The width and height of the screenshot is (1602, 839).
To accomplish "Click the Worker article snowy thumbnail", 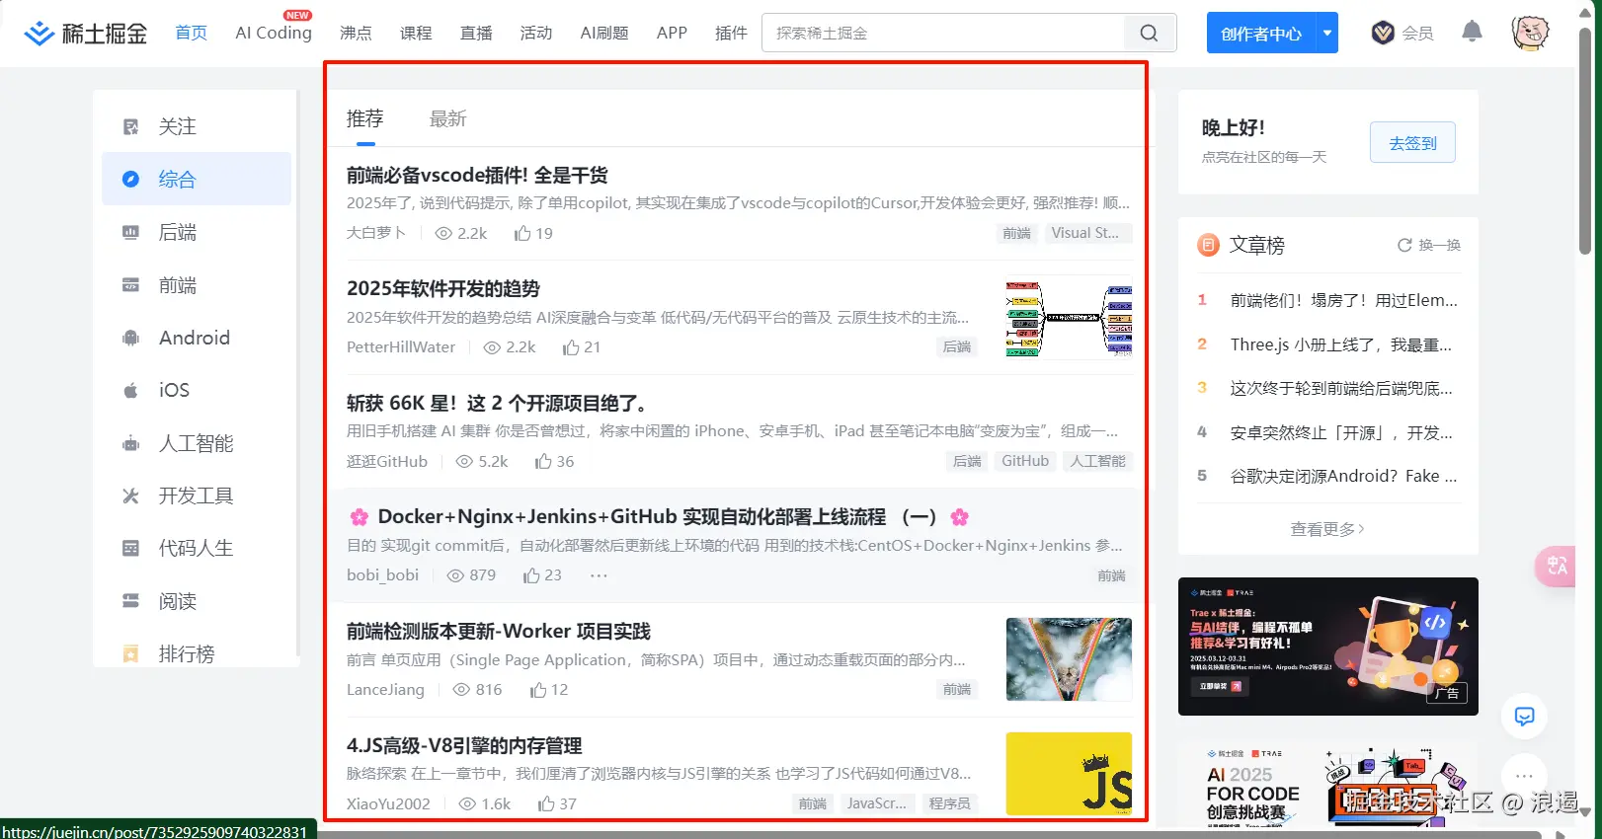I will click(x=1069, y=659).
